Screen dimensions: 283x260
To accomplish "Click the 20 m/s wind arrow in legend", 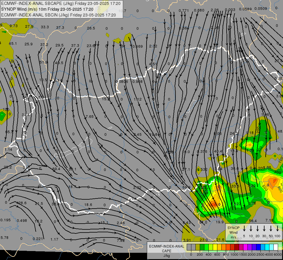I will pyautogui.click(x=258, y=228).
